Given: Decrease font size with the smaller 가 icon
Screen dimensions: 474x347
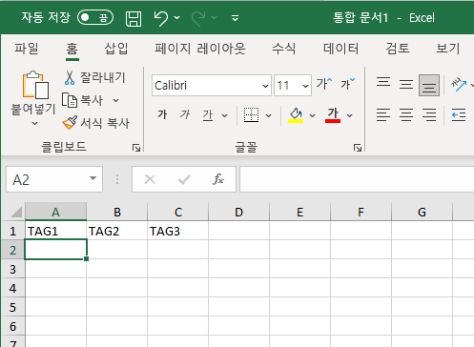Looking at the screenshot, I should pyautogui.click(x=347, y=84).
